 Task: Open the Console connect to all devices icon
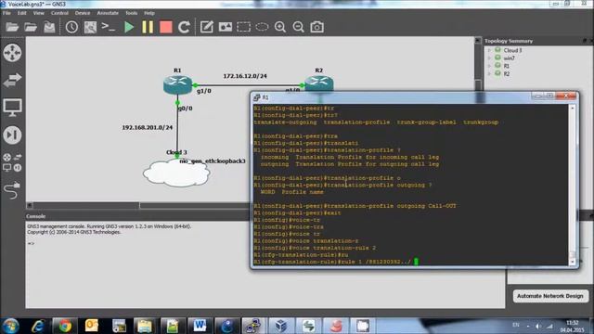point(109,27)
